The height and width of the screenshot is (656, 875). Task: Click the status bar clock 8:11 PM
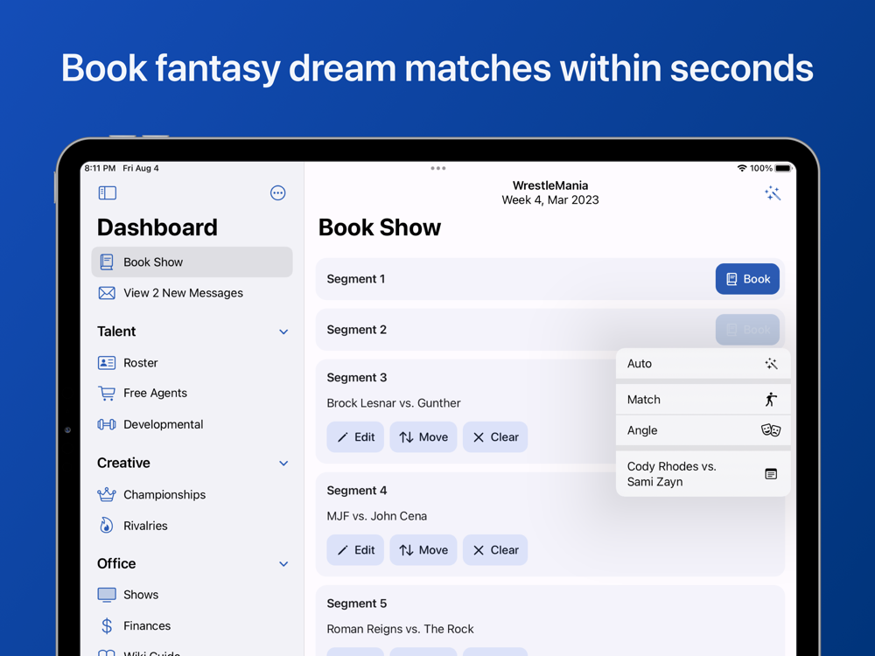click(x=100, y=168)
